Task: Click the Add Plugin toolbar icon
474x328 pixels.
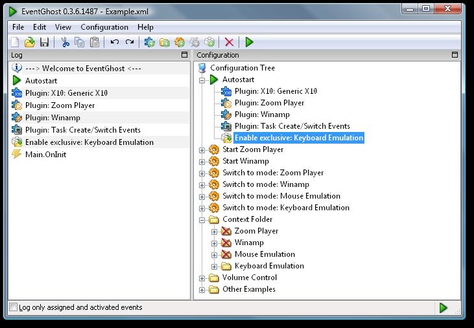Action: (150, 42)
